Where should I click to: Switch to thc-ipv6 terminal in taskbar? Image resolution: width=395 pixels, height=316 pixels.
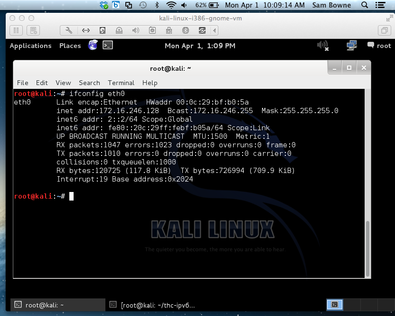click(x=154, y=305)
